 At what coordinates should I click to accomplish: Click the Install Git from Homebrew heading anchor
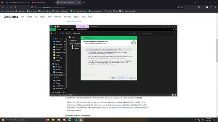[x=66, y=116]
